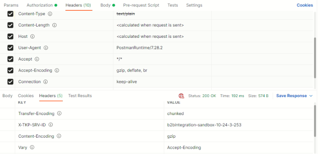
Task: Click the Size: 574 B indicator
Action: click(258, 96)
